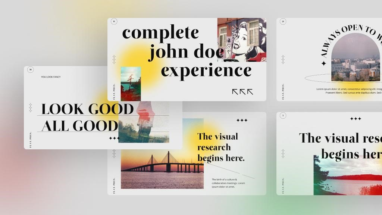The image size is (382, 215).
Task: Click the vertical "FLAX PRES." label on the john doe slide
Action: tap(114, 92)
